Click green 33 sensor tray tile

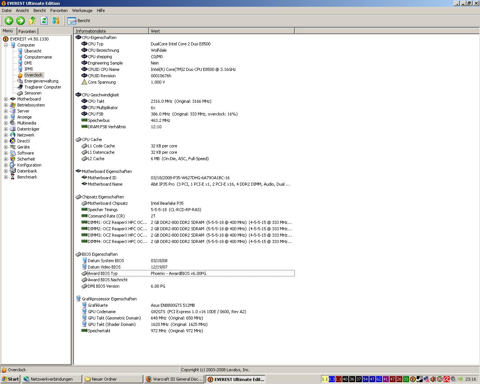(x=406, y=379)
